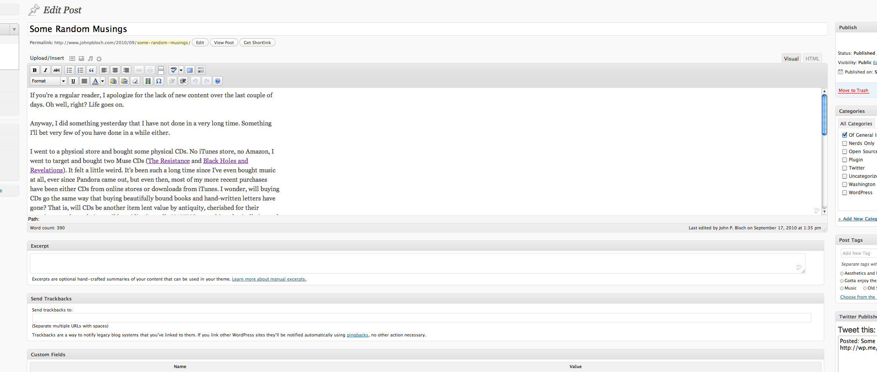Uncheck the Of General category

point(845,135)
